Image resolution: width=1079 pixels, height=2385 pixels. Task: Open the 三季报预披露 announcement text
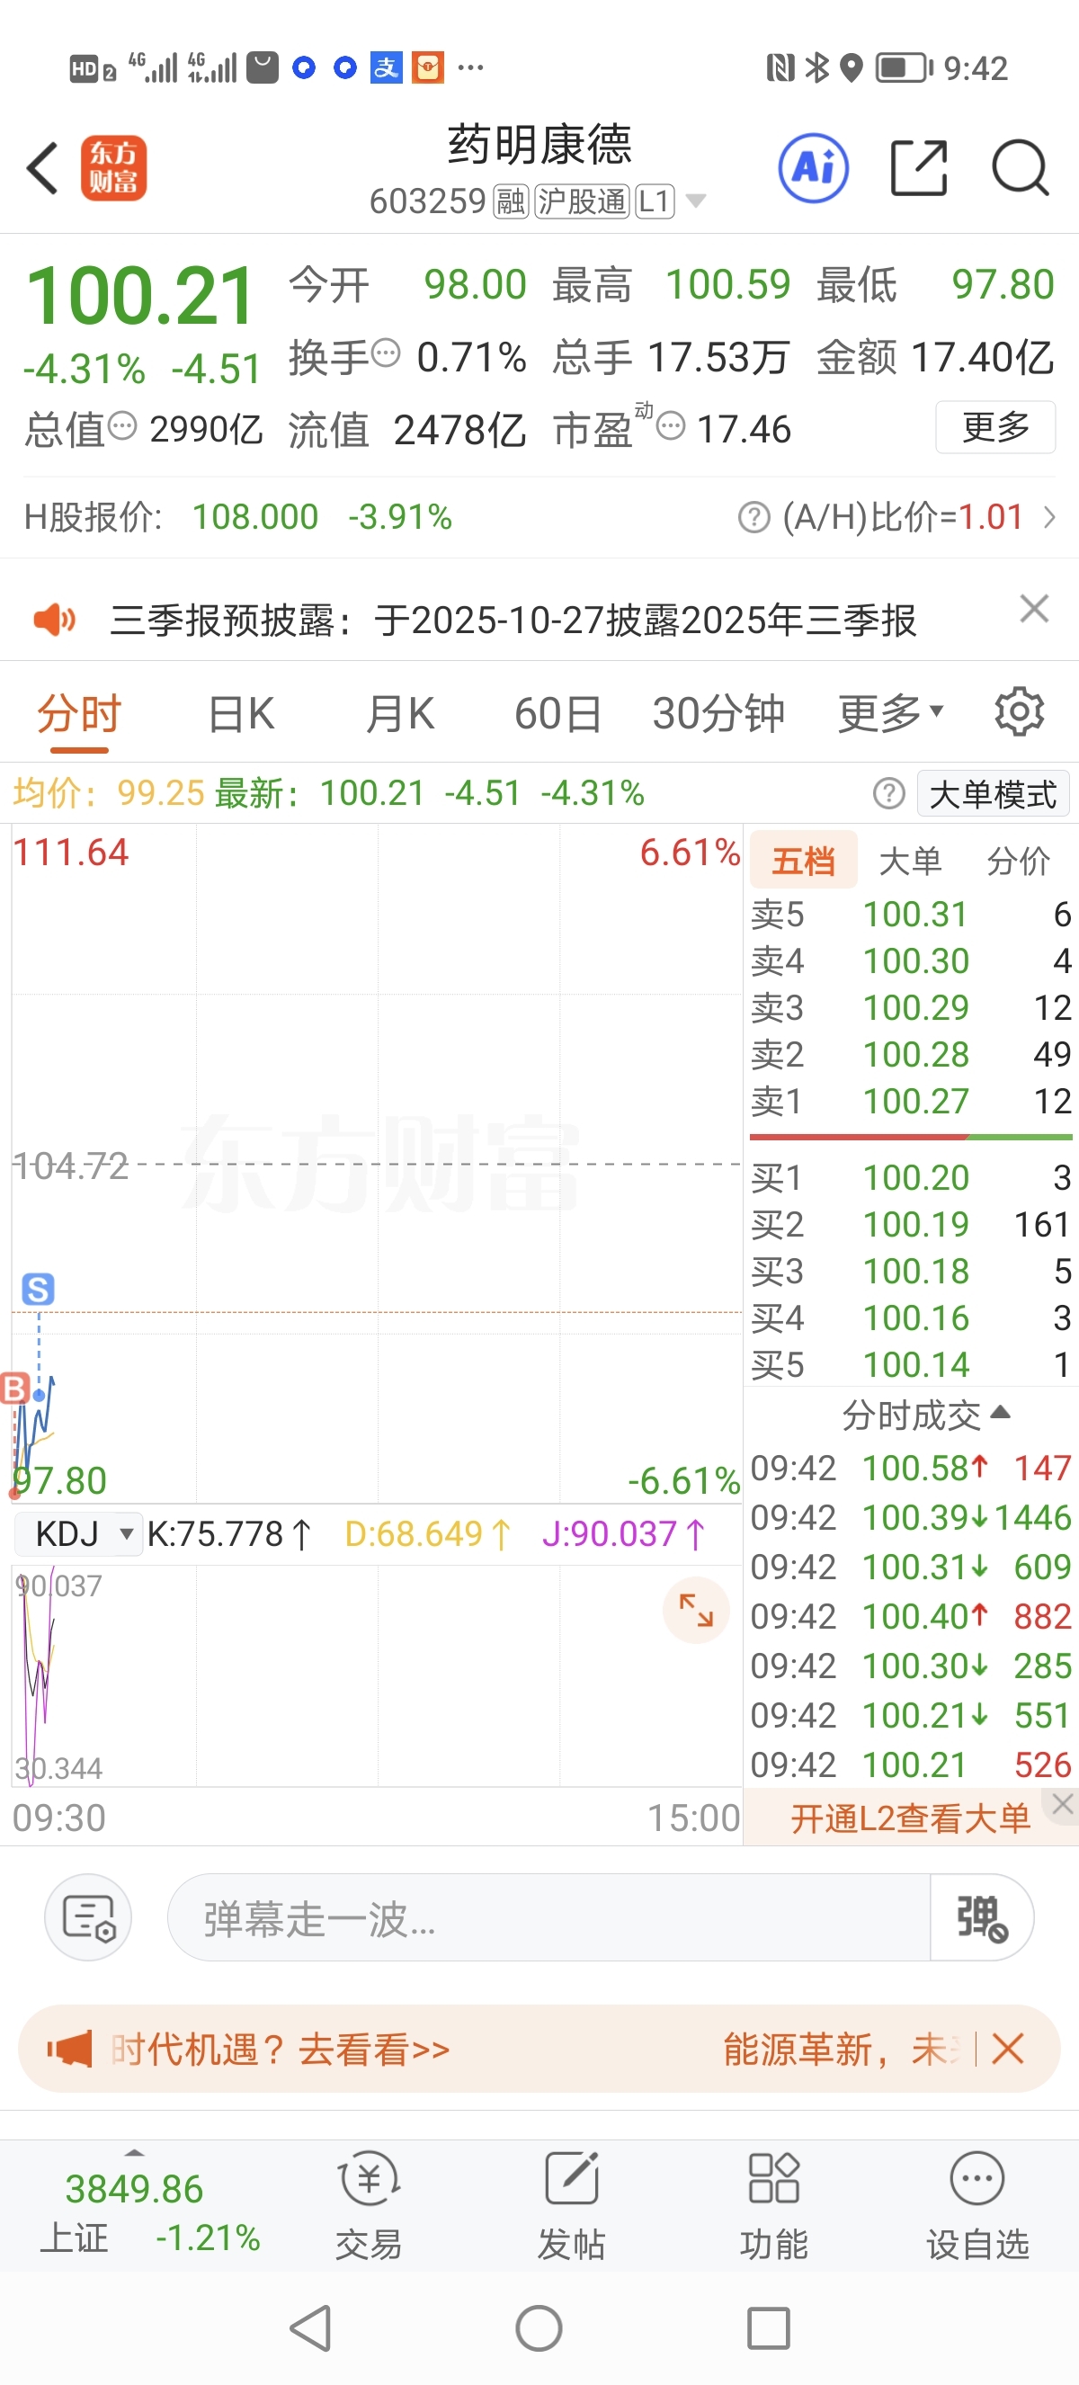pyautogui.click(x=513, y=620)
